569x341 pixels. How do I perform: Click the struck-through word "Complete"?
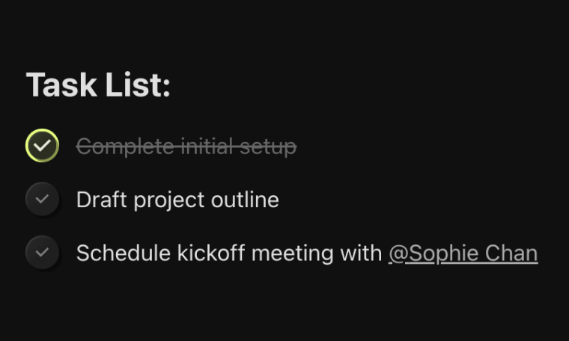[125, 147]
